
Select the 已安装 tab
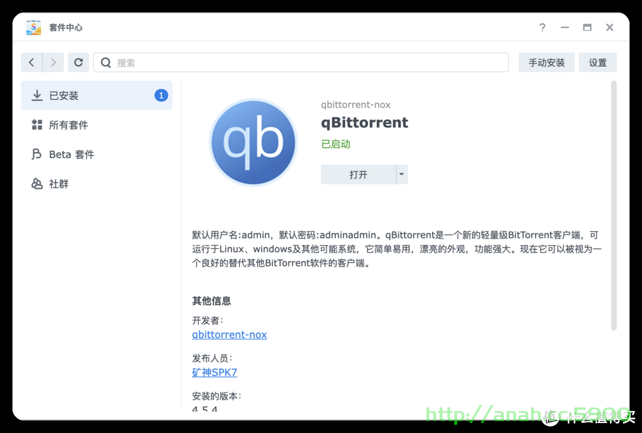(x=97, y=96)
